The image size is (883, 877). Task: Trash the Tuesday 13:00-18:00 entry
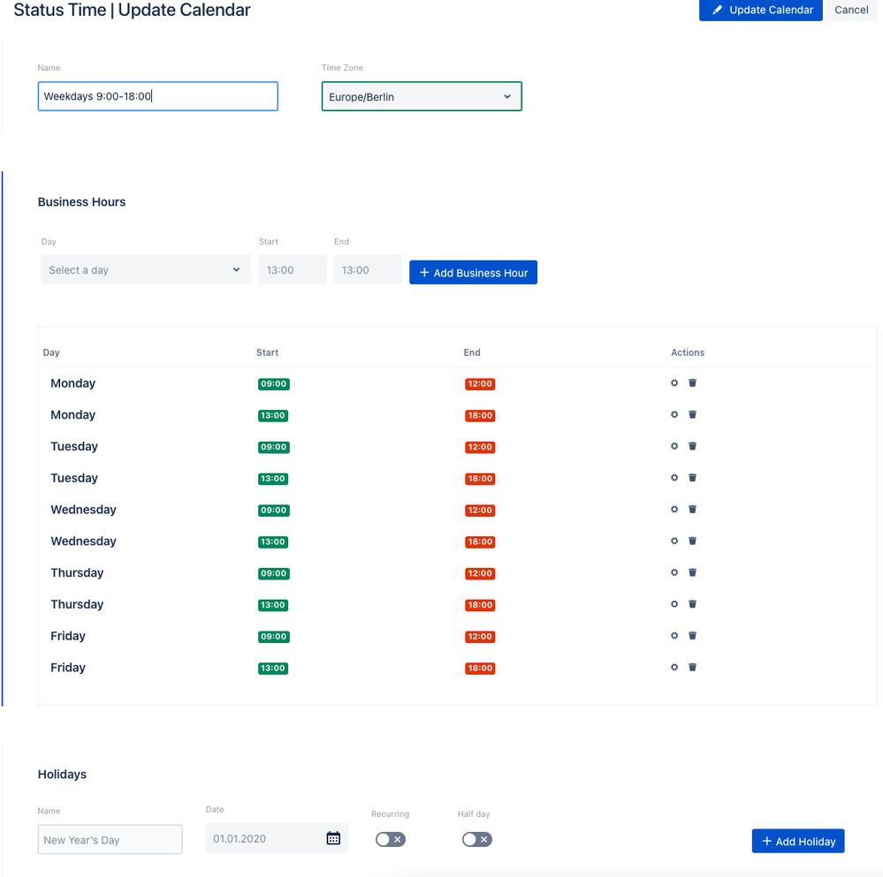click(x=692, y=478)
